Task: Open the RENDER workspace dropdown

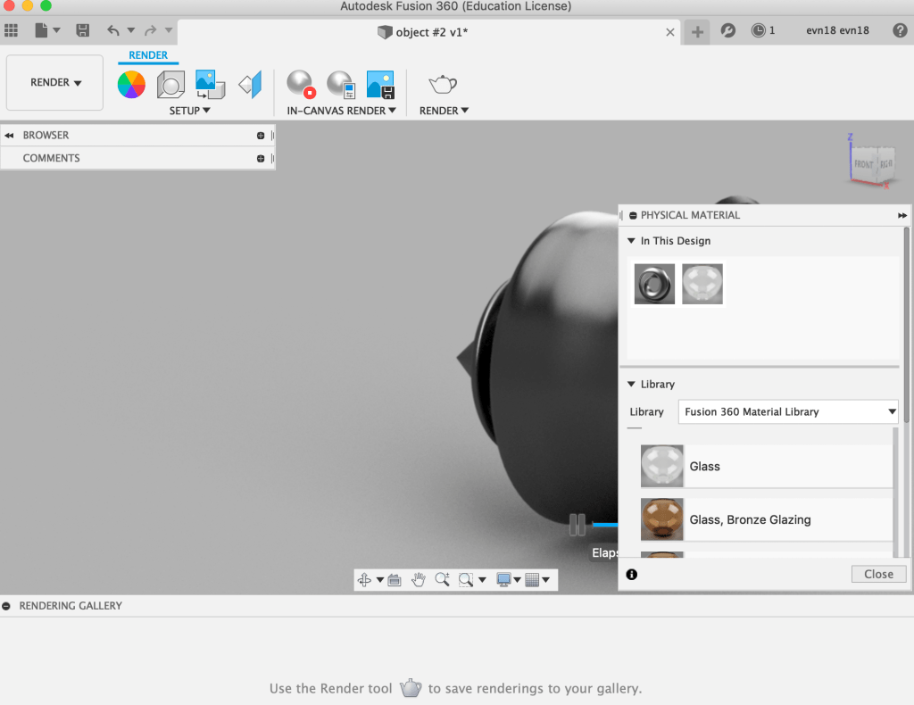Action: point(55,83)
